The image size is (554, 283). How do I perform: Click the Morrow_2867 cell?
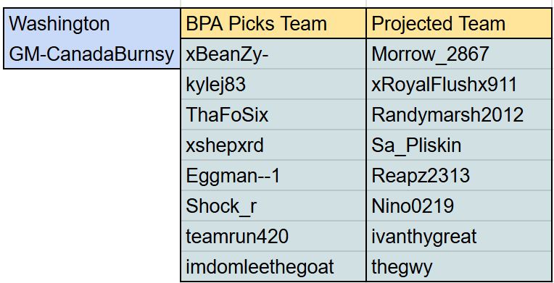[x=458, y=54]
